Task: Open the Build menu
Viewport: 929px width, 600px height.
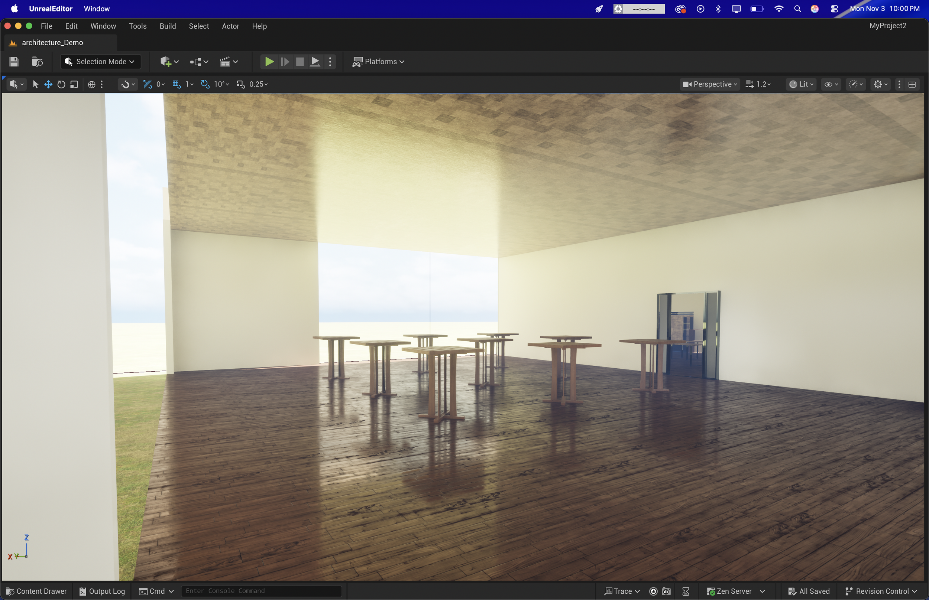Action: 168,26
